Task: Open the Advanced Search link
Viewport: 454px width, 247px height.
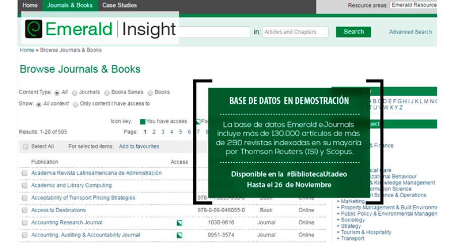Action: click(x=410, y=32)
